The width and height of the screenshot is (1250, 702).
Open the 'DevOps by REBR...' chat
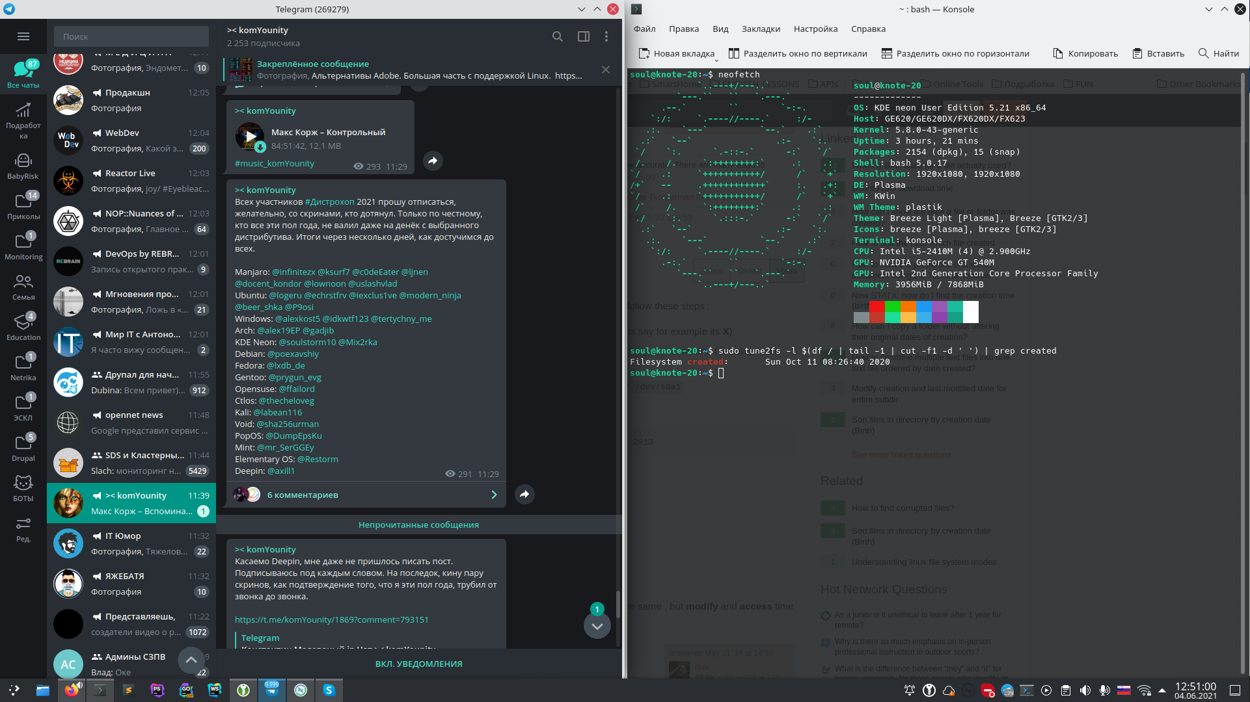(131, 261)
